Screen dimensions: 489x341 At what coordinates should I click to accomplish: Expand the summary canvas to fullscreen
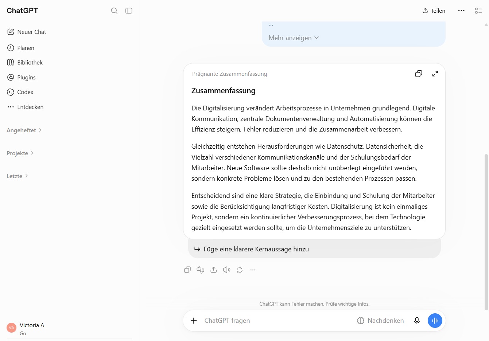point(435,74)
